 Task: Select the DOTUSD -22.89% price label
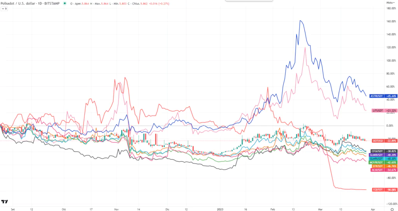(384, 140)
